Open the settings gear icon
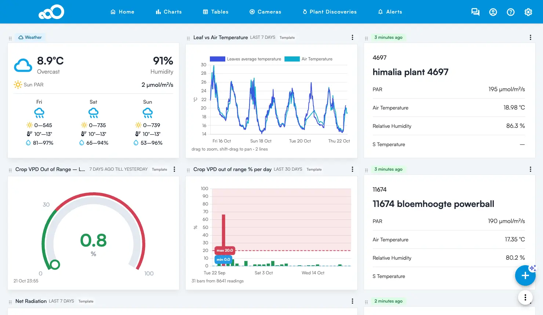Viewport: 543px width, 315px height. pos(528,12)
